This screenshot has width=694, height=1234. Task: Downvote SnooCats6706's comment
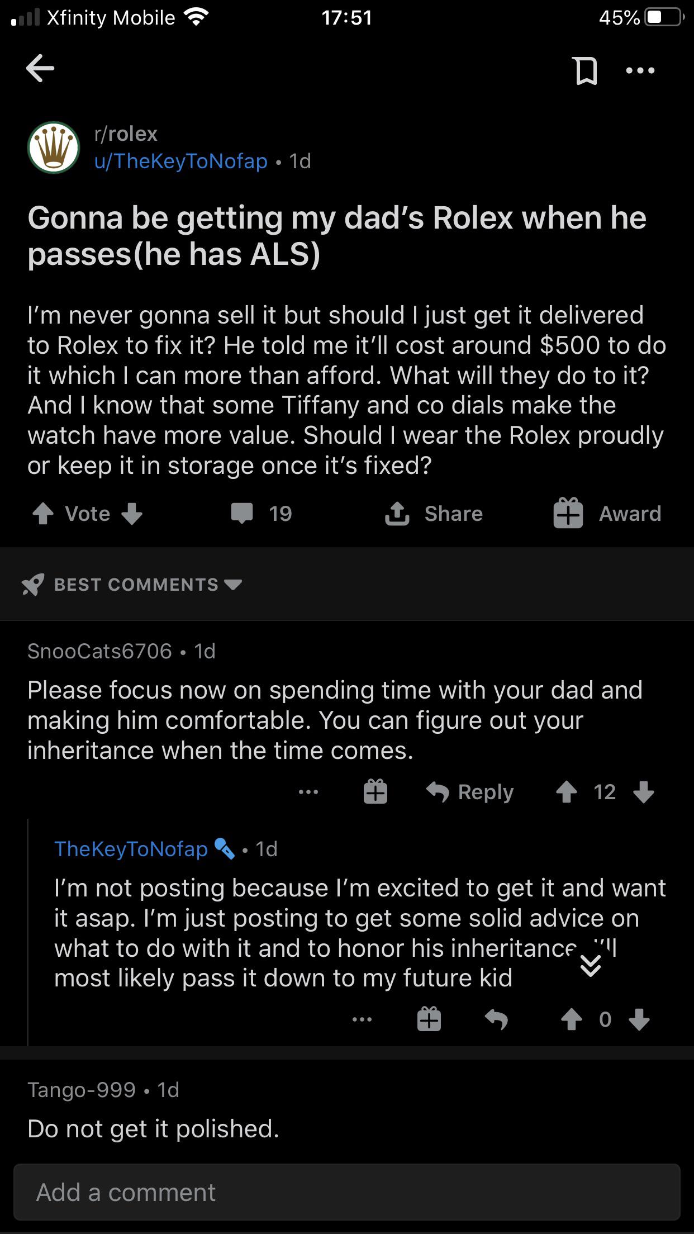pos(644,791)
